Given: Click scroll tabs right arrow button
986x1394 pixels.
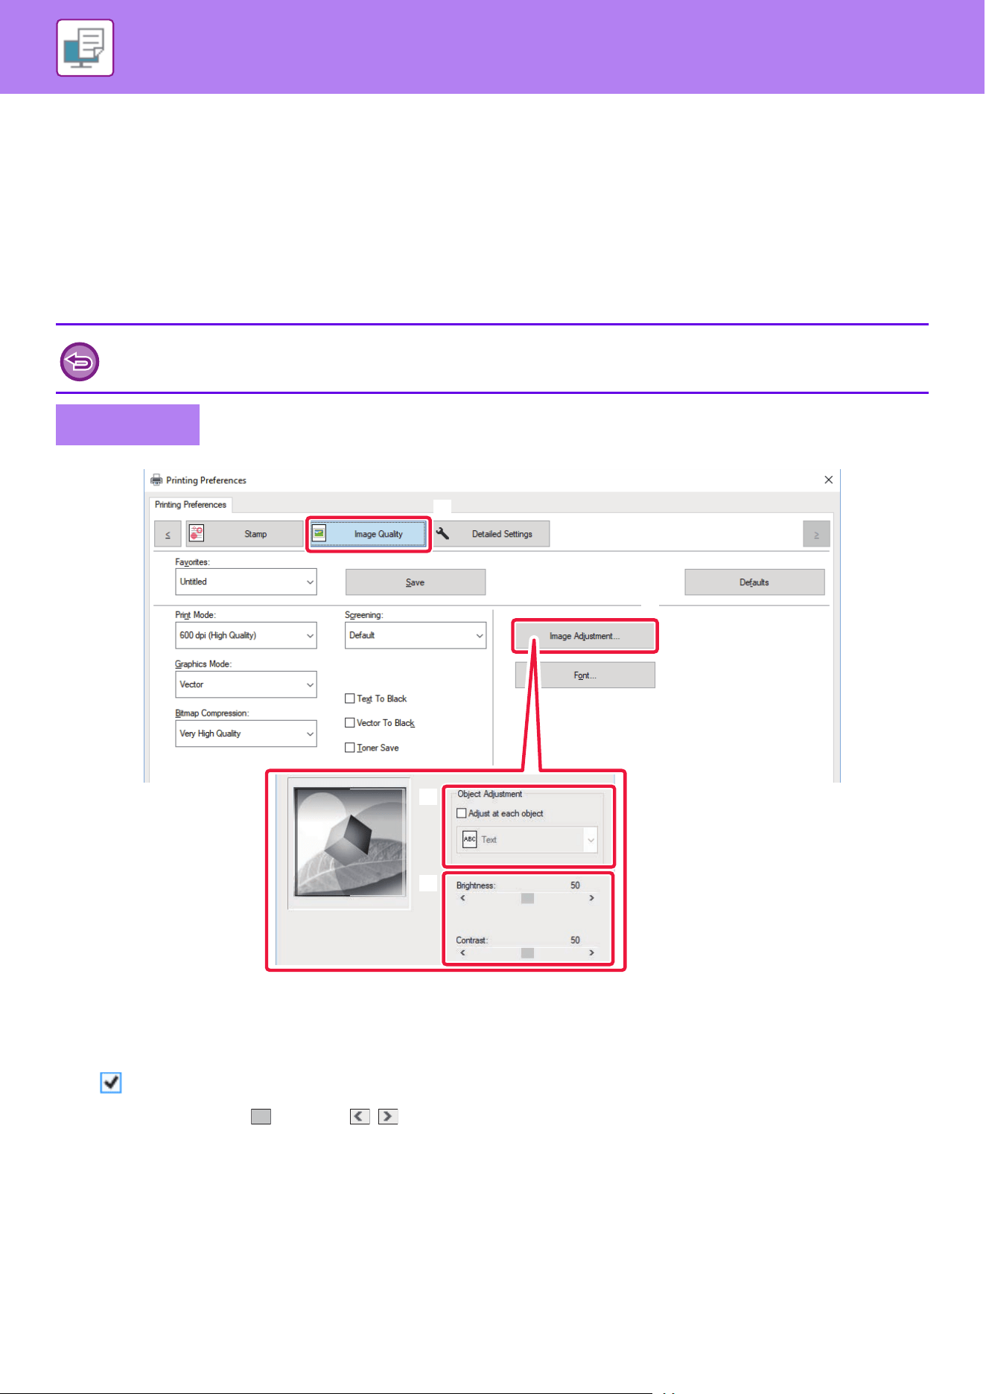Looking at the screenshot, I should pyautogui.click(x=816, y=534).
